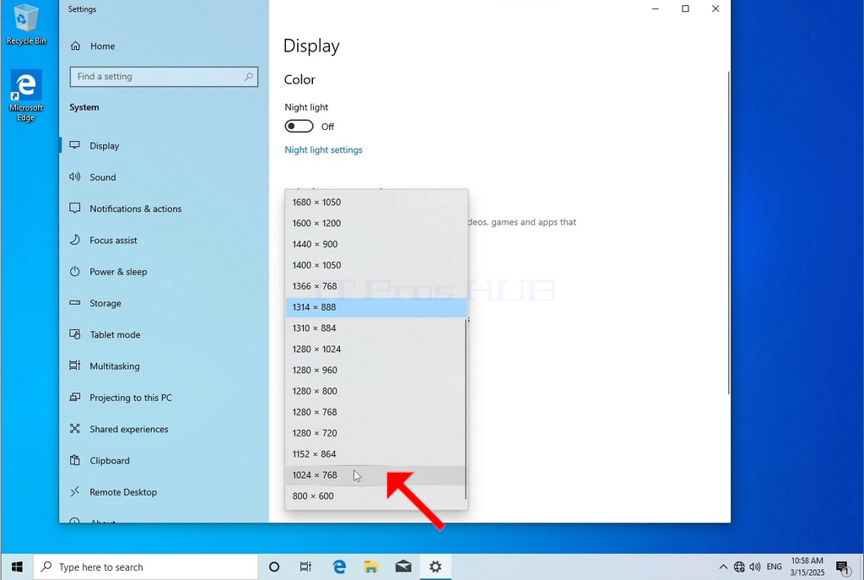This screenshot has height=580, width=864.
Task: Open the Action Center notifications
Action: 843,566
